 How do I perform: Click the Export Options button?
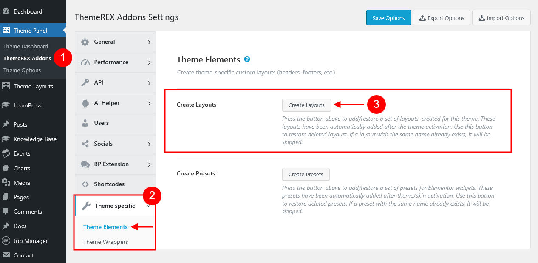(x=442, y=18)
